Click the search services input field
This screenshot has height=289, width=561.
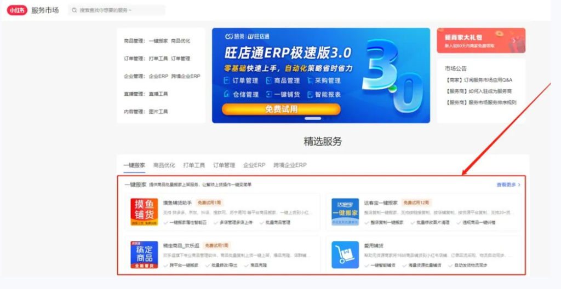[x=121, y=10]
